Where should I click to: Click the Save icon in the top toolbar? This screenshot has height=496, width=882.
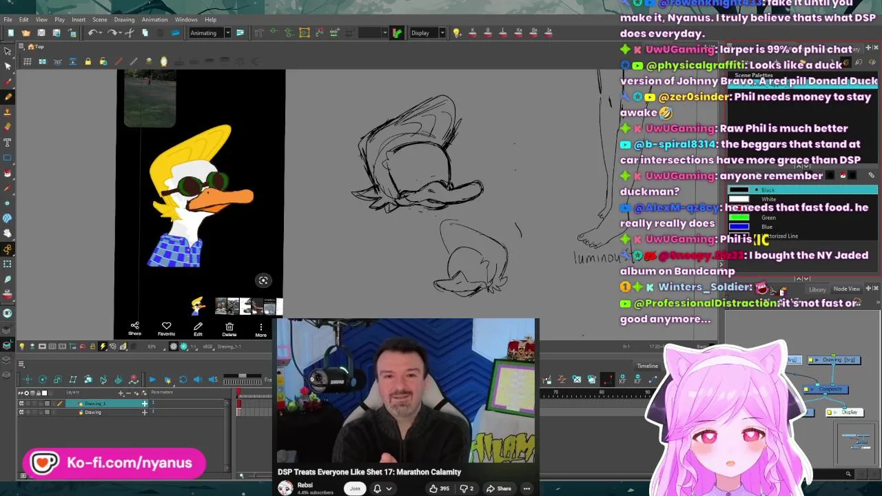coord(41,32)
